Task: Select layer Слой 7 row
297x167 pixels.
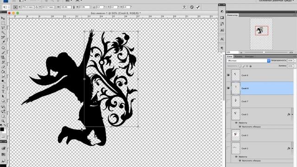Action: point(260,101)
